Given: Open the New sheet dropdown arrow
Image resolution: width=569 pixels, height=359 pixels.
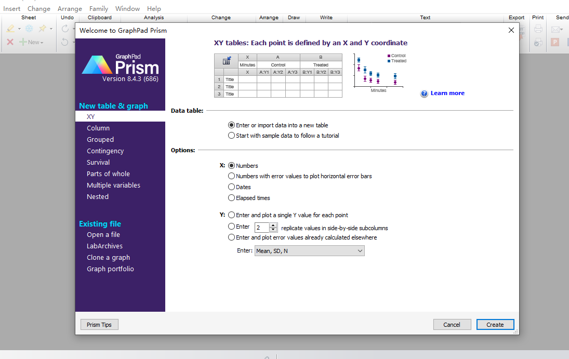Looking at the screenshot, I should [42, 43].
